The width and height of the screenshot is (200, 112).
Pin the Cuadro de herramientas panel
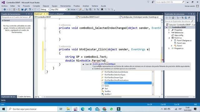[29, 14]
